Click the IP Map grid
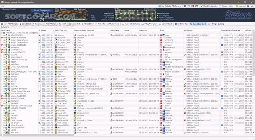This screenshot has height=140, width=255. click(x=135, y=15)
